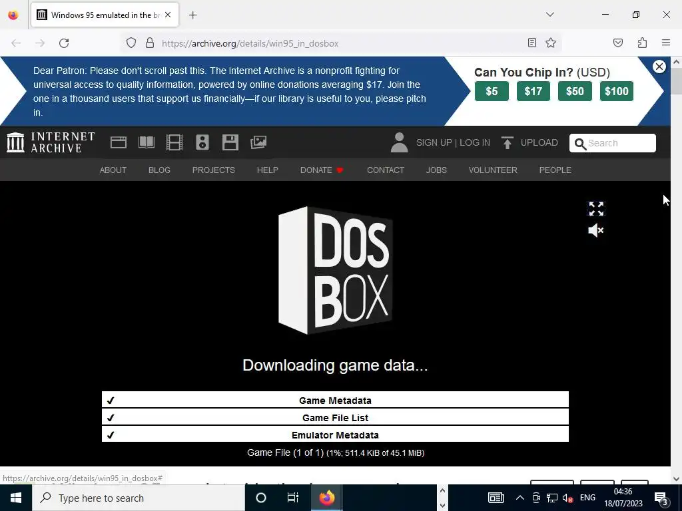Open News and interests taskbar icon

pos(496,498)
